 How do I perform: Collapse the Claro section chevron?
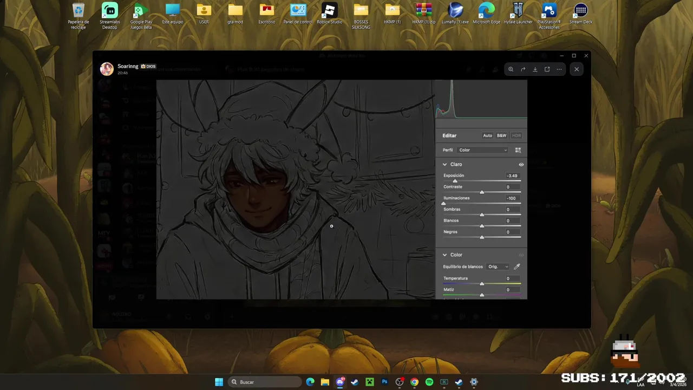click(445, 165)
